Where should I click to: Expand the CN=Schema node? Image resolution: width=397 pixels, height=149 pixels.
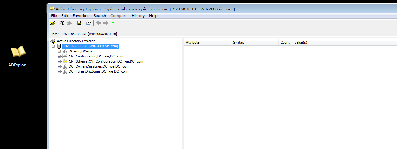click(59, 61)
